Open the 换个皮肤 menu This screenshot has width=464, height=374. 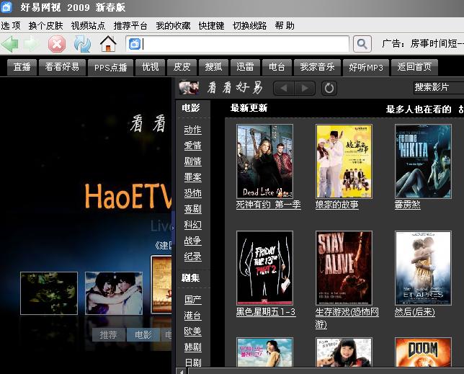(46, 26)
